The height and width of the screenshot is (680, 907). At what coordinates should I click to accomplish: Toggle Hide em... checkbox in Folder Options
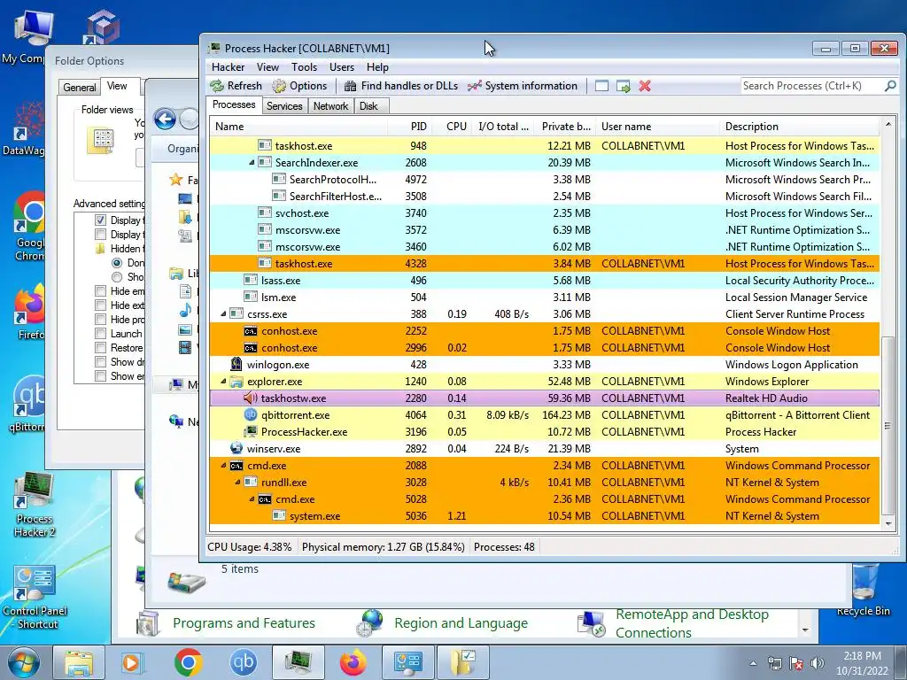click(x=101, y=290)
